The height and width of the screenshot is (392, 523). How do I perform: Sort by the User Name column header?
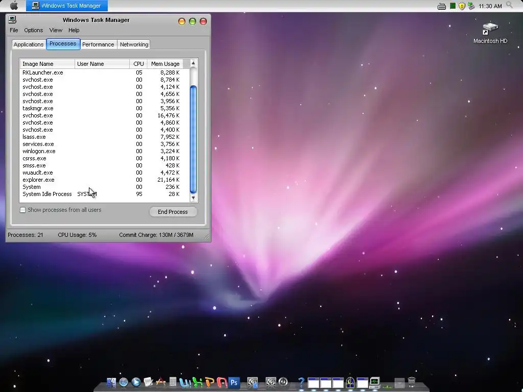click(102, 64)
